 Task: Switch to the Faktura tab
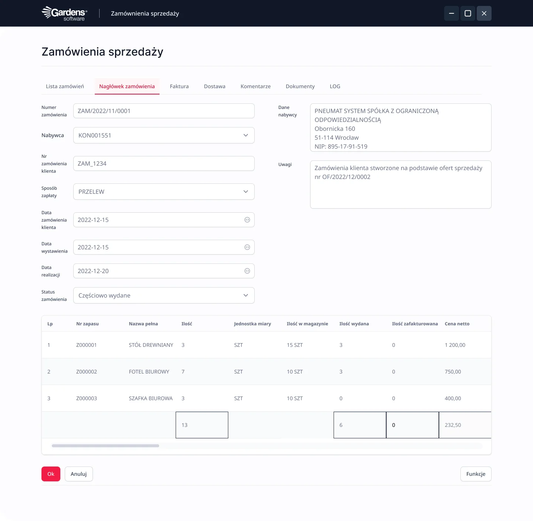[179, 86]
